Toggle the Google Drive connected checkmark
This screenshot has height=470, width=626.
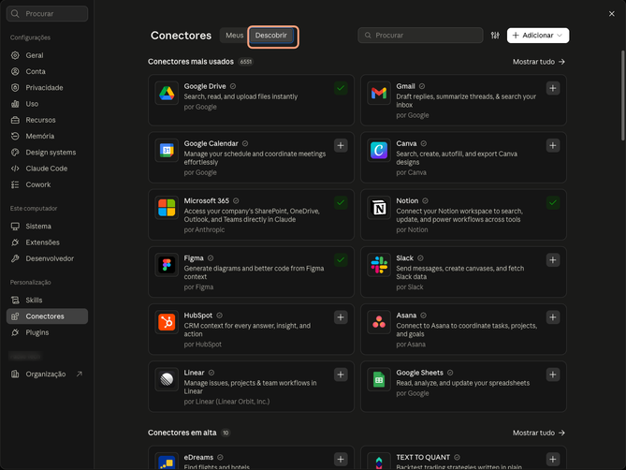tap(341, 88)
